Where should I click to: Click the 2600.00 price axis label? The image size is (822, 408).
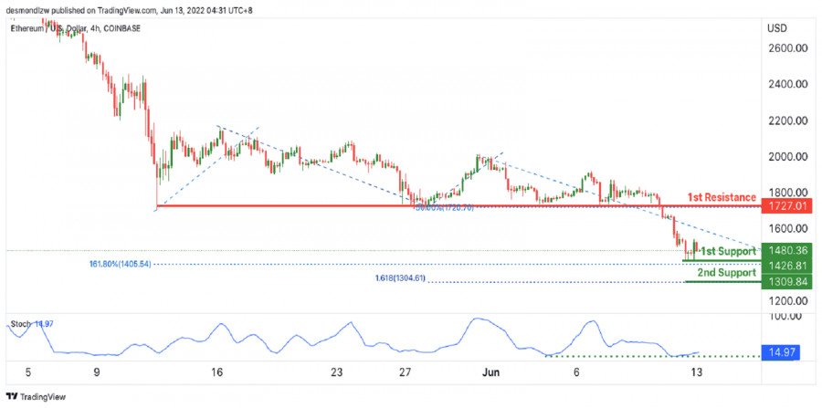(787, 48)
